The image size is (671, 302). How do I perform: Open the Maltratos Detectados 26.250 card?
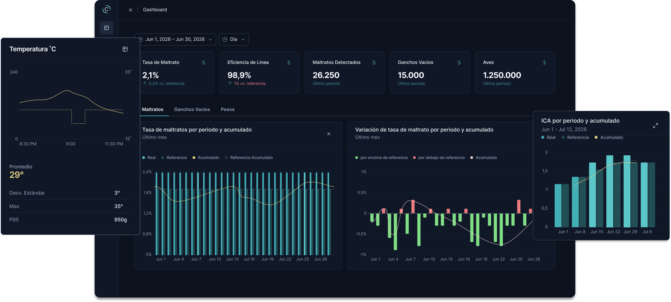(x=345, y=72)
